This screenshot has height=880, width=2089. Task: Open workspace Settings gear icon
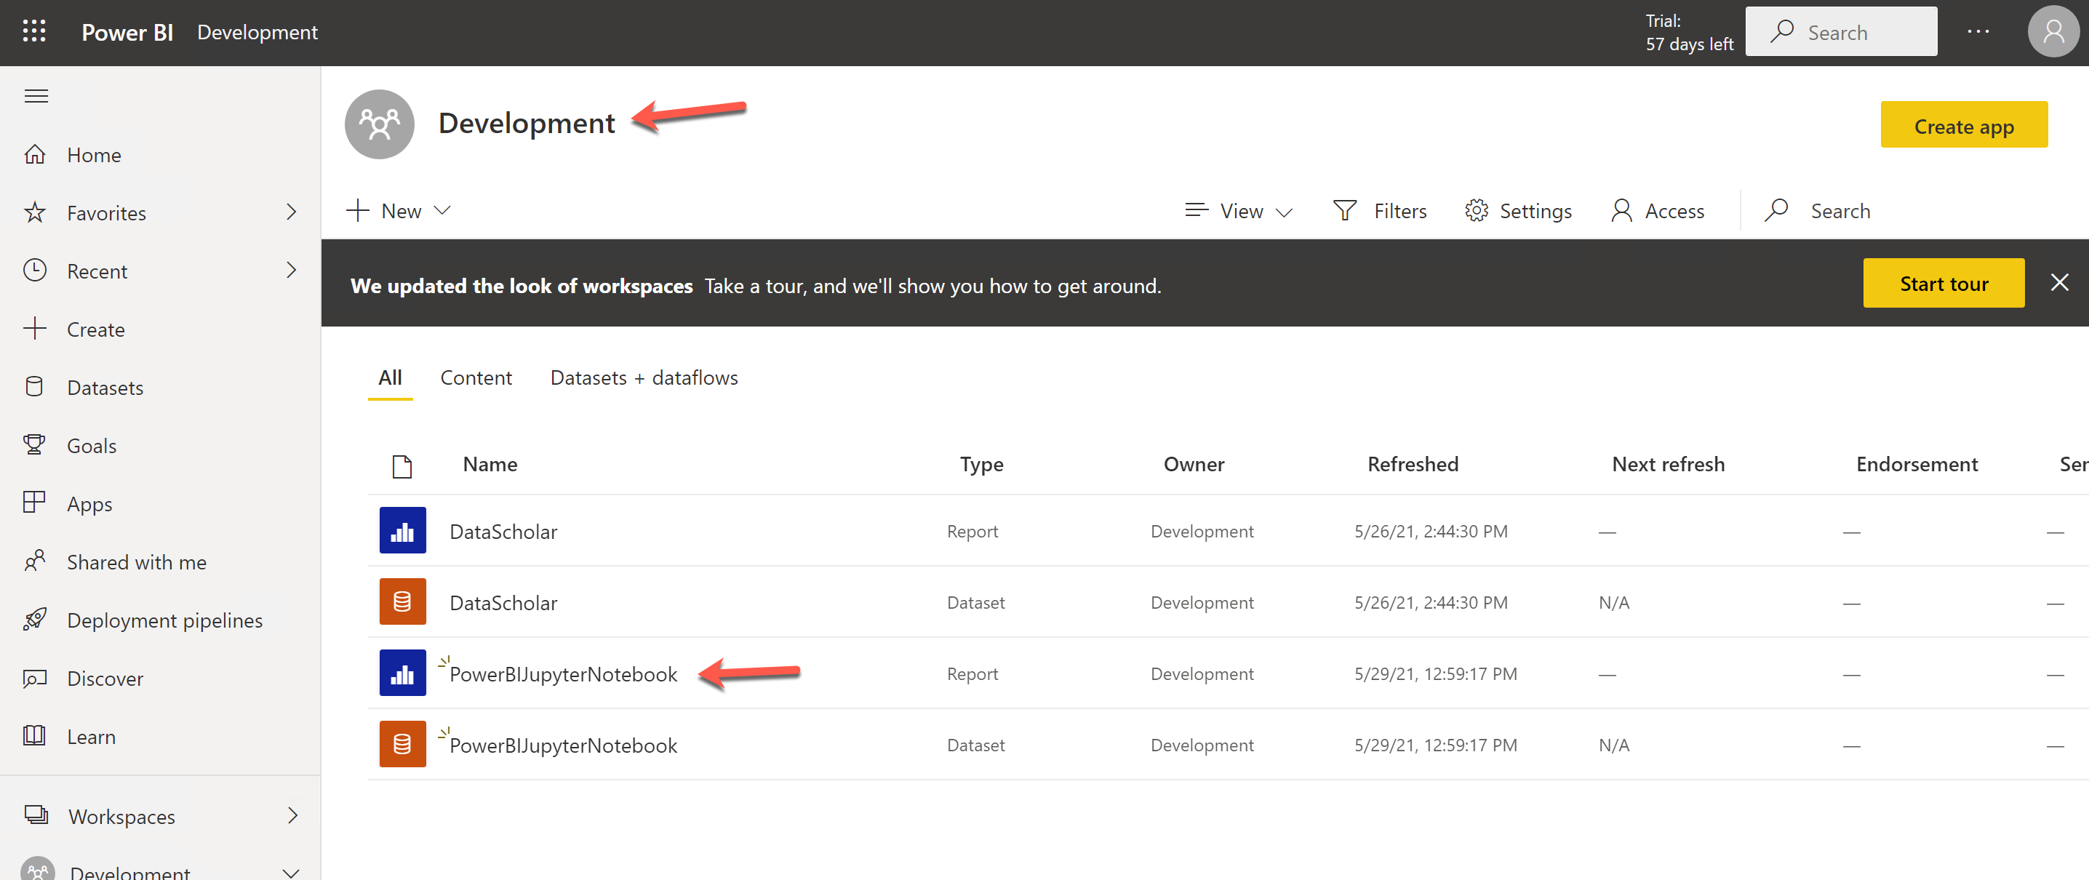(1476, 211)
